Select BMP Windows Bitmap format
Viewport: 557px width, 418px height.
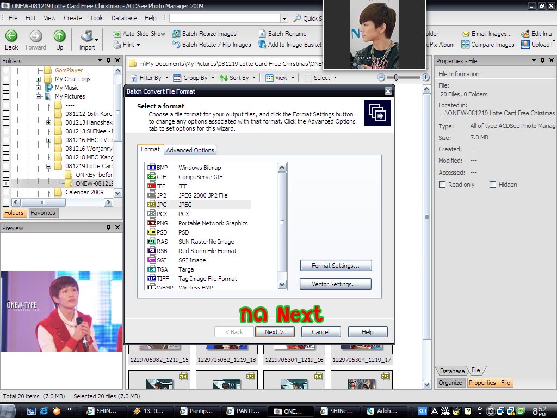point(199,168)
